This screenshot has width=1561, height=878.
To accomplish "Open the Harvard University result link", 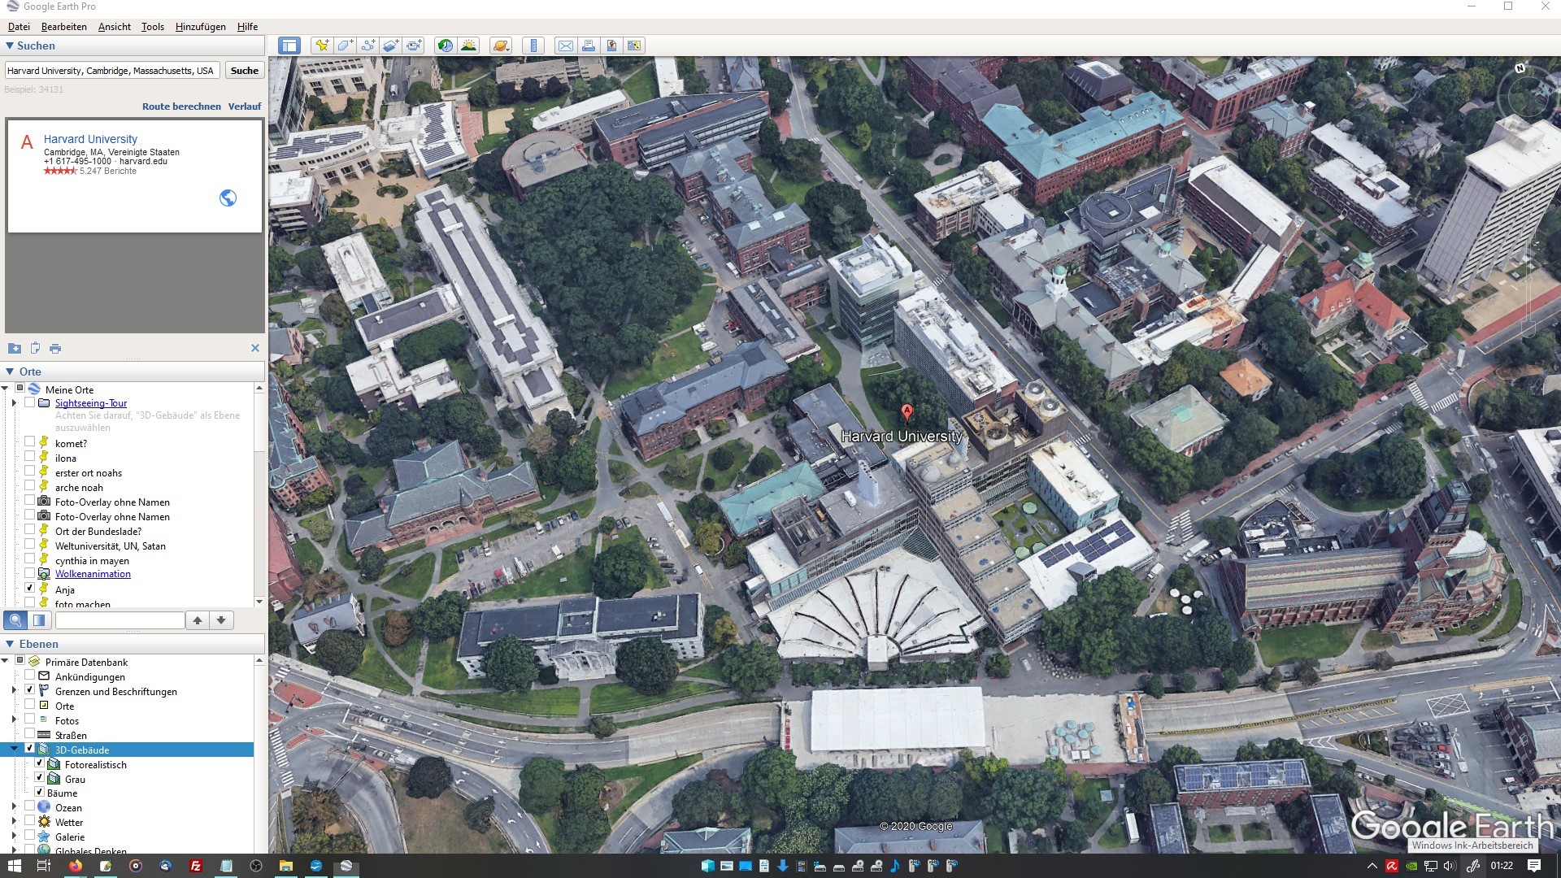I will click(x=90, y=139).
